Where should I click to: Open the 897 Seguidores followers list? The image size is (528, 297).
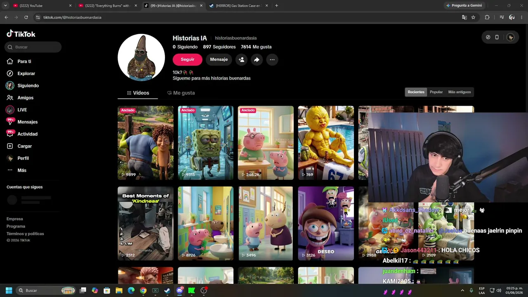[x=219, y=47]
